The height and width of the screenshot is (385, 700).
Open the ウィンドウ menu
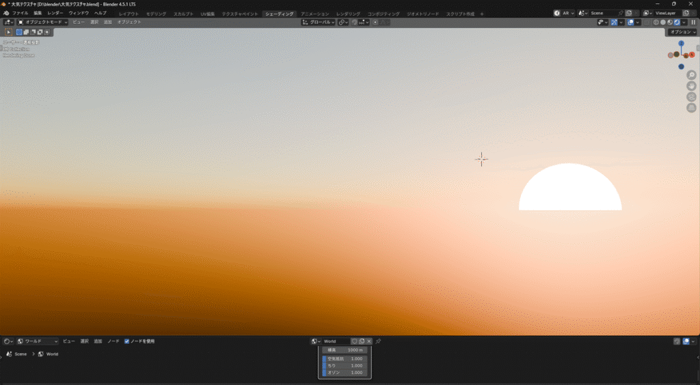click(x=79, y=14)
